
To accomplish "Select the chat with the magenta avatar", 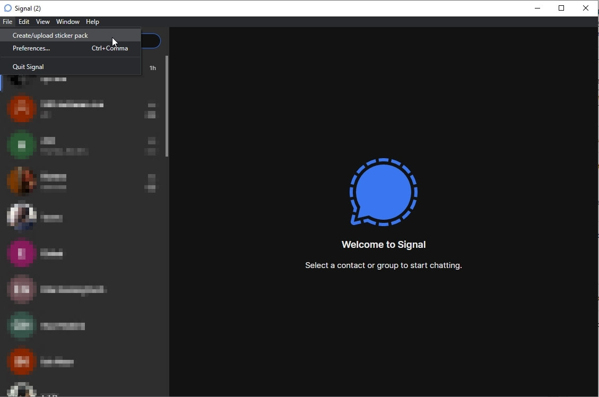I will pos(80,254).
